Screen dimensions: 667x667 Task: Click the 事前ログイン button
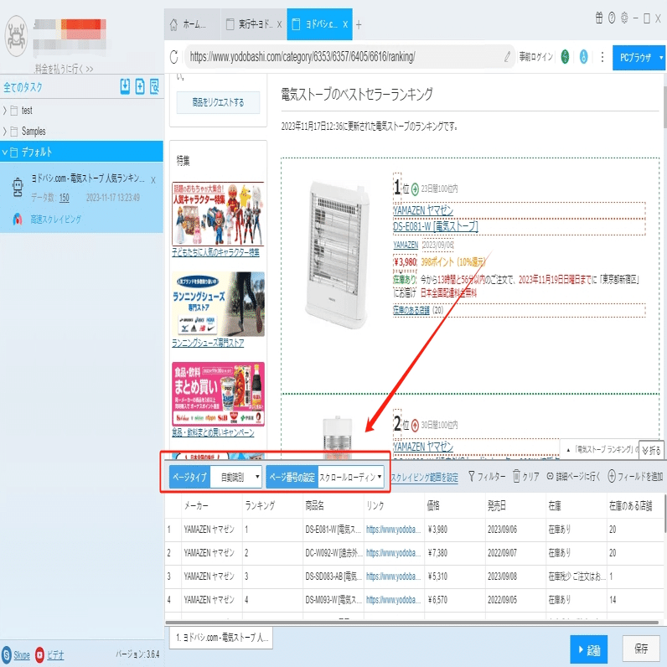(536, 57)
